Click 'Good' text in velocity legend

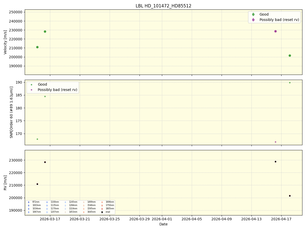point(264,15)
